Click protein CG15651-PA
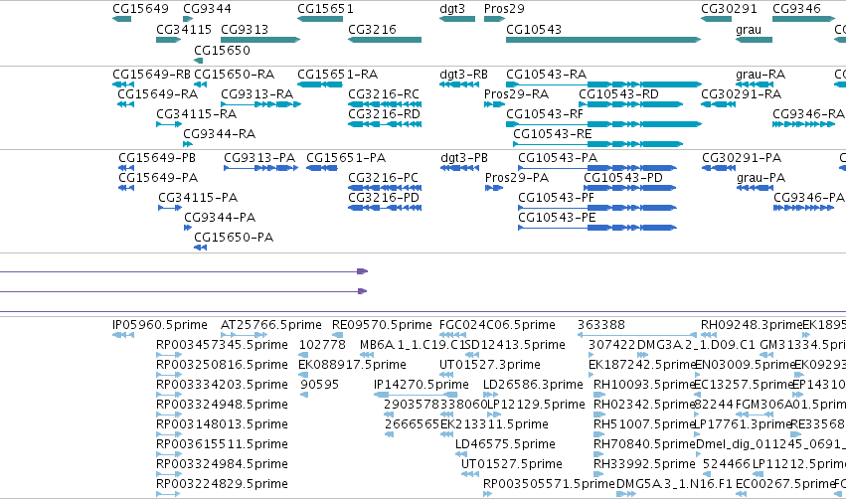The image size is (846, 499). [346, 158]
